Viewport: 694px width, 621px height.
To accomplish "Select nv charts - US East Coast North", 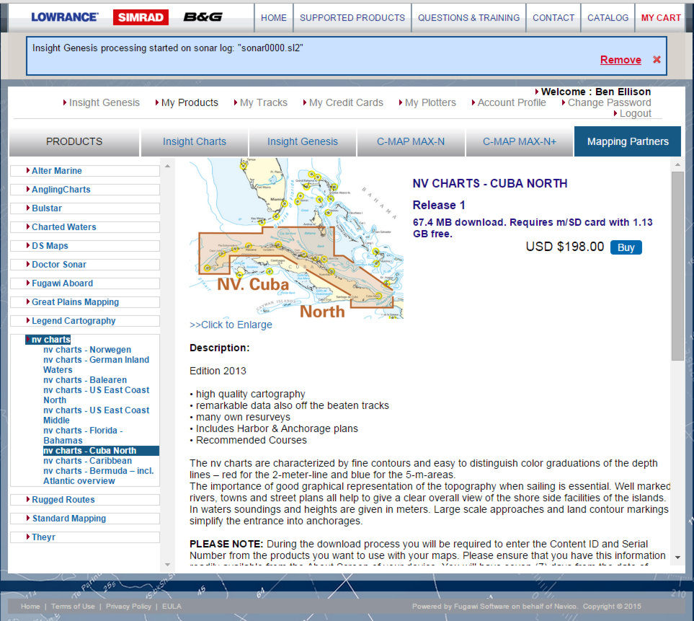I will coord(96,395).
